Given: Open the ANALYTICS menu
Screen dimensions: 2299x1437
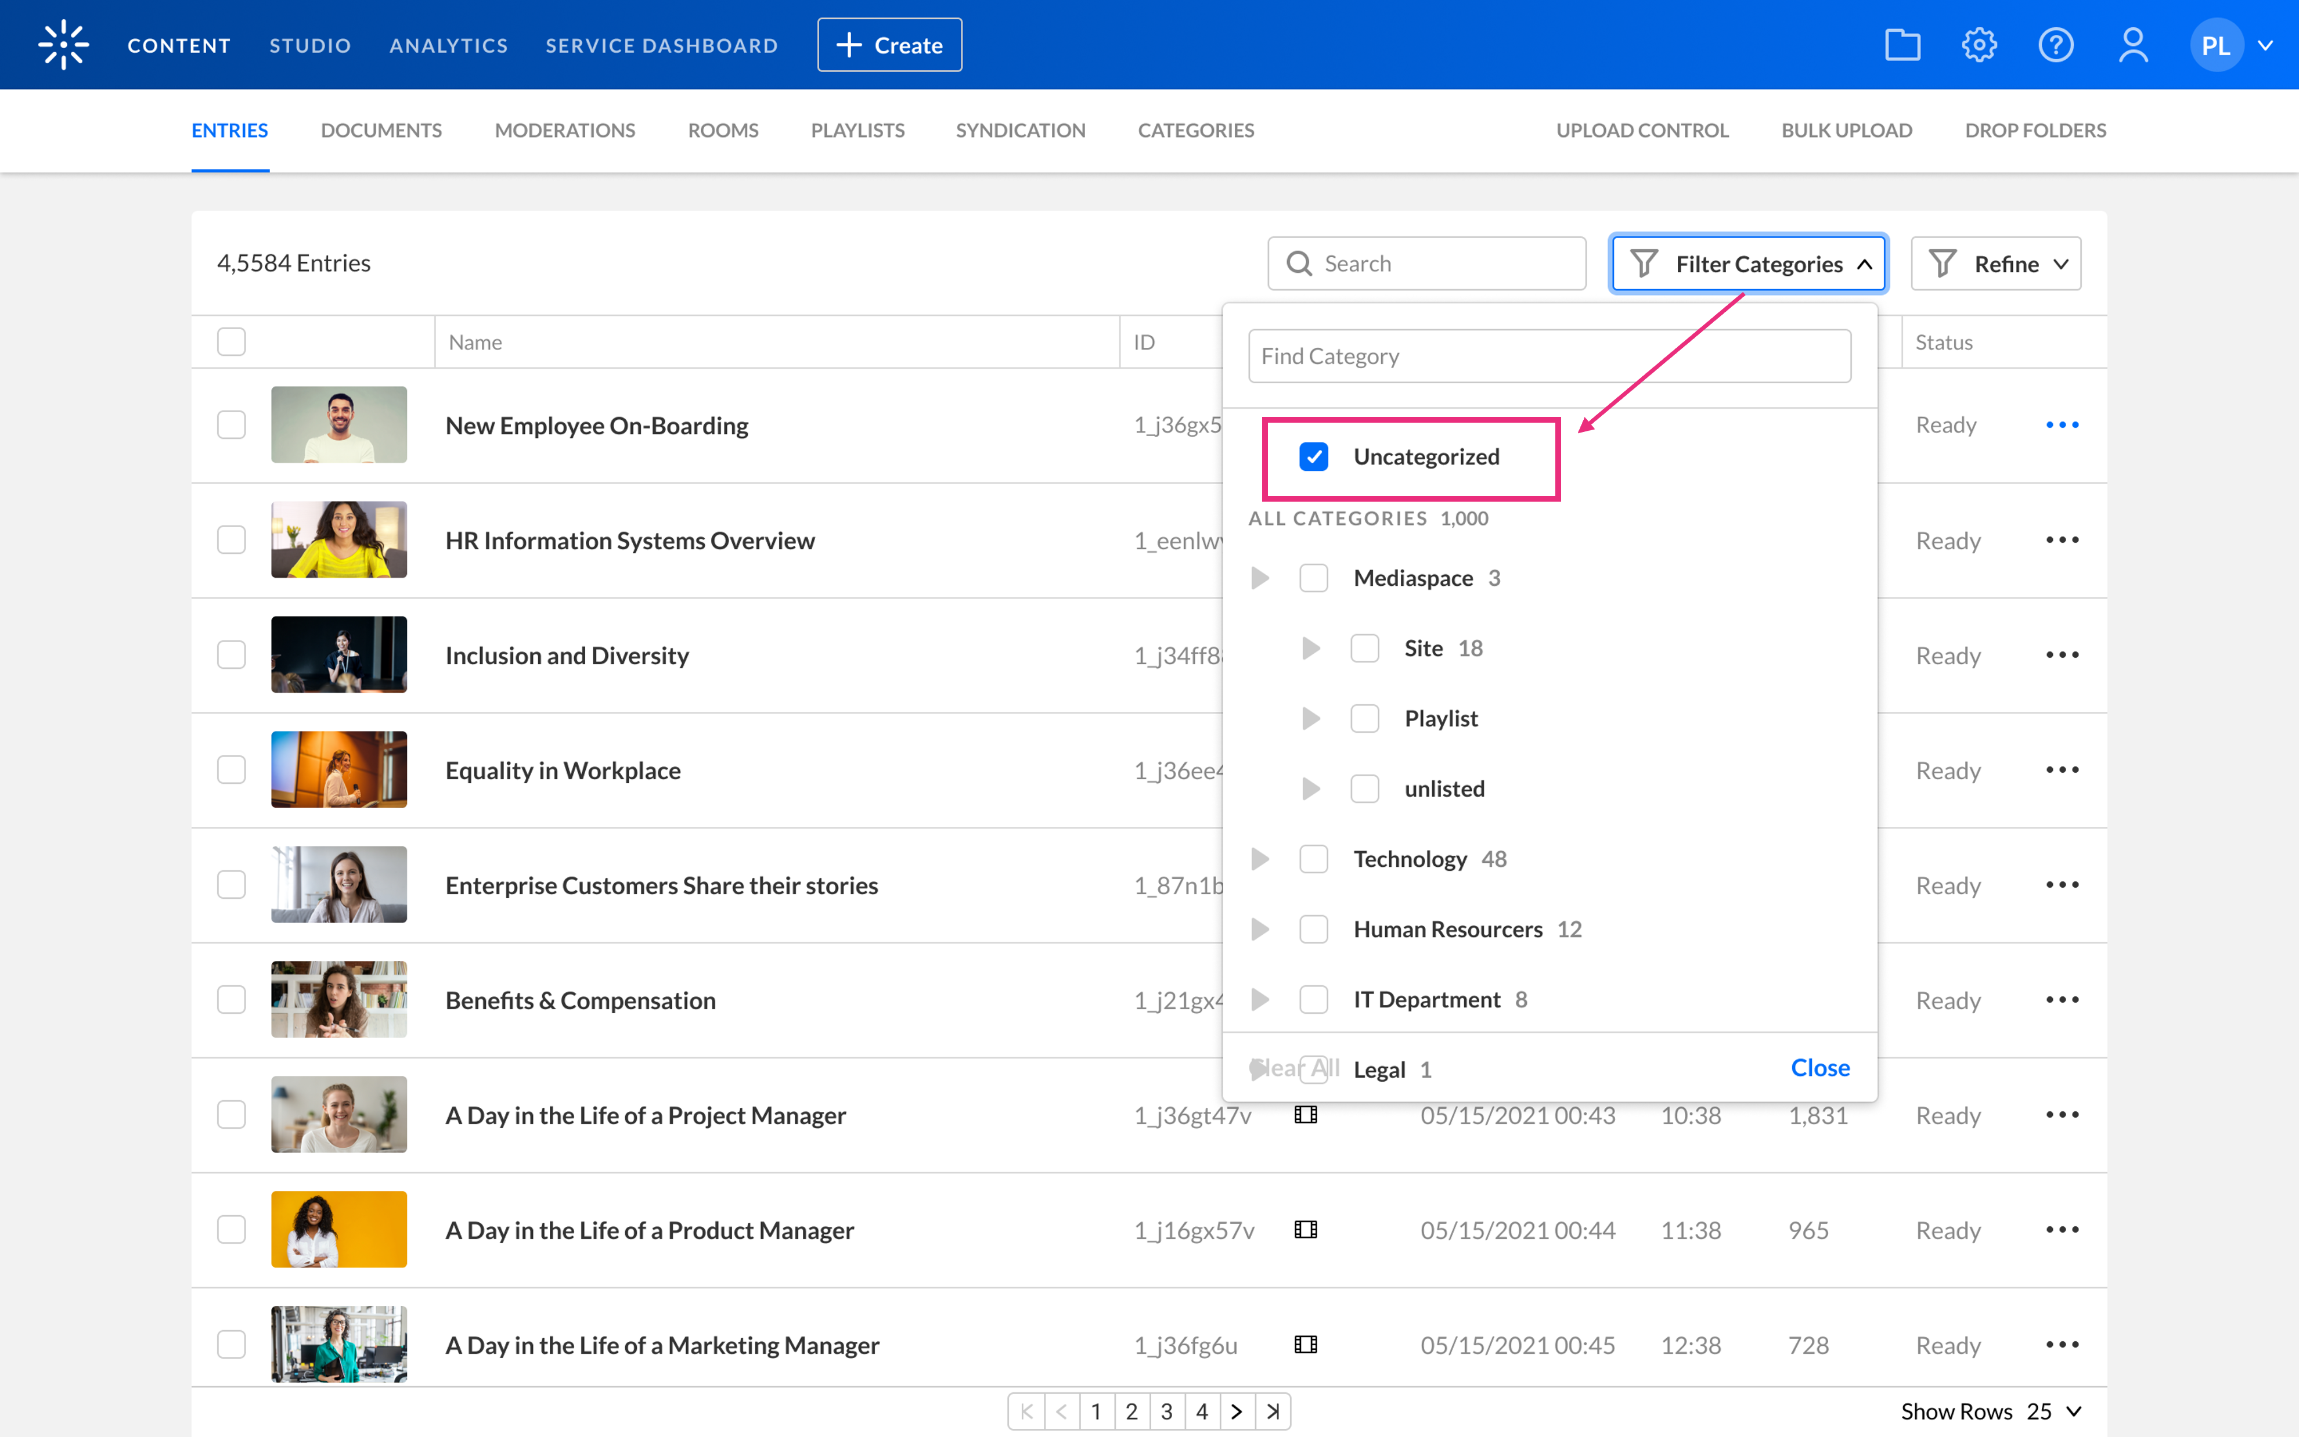Looking at the screenshot, I should (x=448, y=45).
